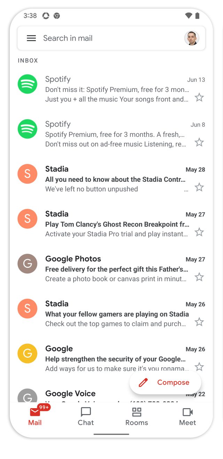The height and width of the screenshot is (459, 223).
Task: Tap the Compose button
Action: coord(165,382)
